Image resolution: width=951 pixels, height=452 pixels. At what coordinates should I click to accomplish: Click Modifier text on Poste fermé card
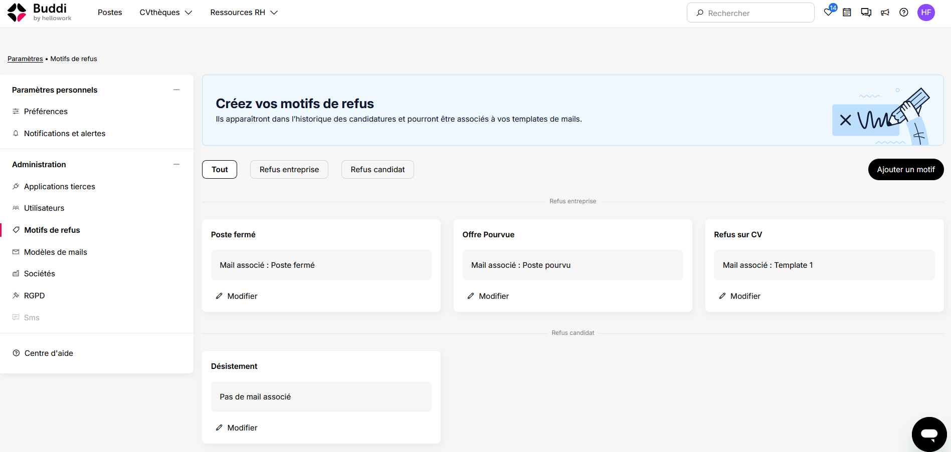tap(242, 296)
